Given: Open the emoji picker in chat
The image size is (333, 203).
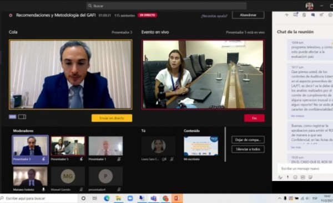Looking at the screenshot, I should (295, 177).
